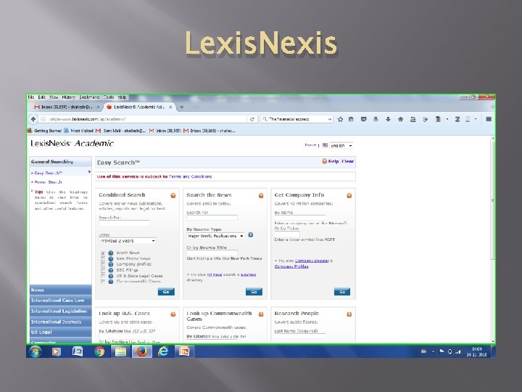Image resolution: width=522 pixels, height=392 pixels.
Task: Open Look up U.S. Cases help icon
Action: (x=173, y=314)
